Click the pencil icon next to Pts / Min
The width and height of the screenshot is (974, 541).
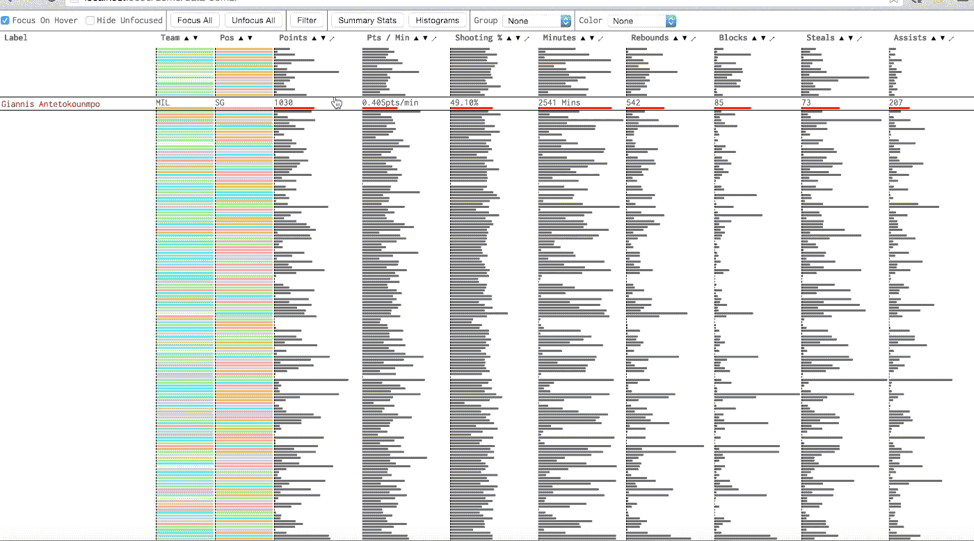pos(435,38)
